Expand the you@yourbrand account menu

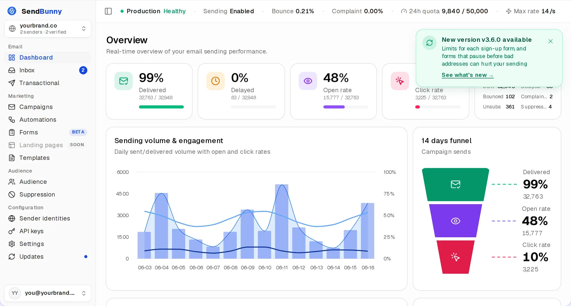point(48,293)
